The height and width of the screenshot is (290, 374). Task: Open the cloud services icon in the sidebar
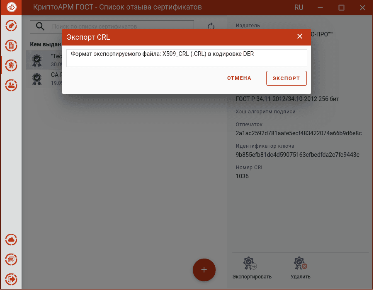[11, 240]
